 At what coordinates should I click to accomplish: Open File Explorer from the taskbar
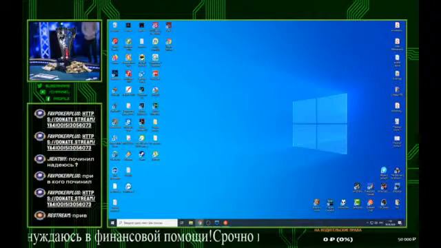tap(191, 223)
